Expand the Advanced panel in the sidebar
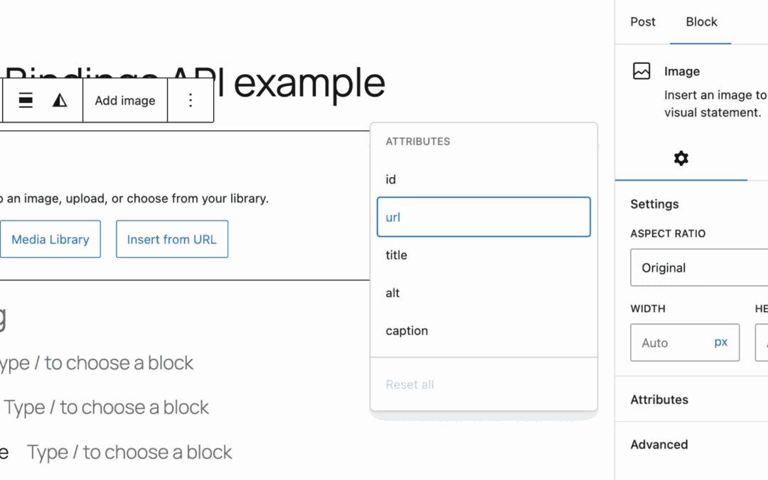Screen dimensions: 768x480 (x=659, y=444)
